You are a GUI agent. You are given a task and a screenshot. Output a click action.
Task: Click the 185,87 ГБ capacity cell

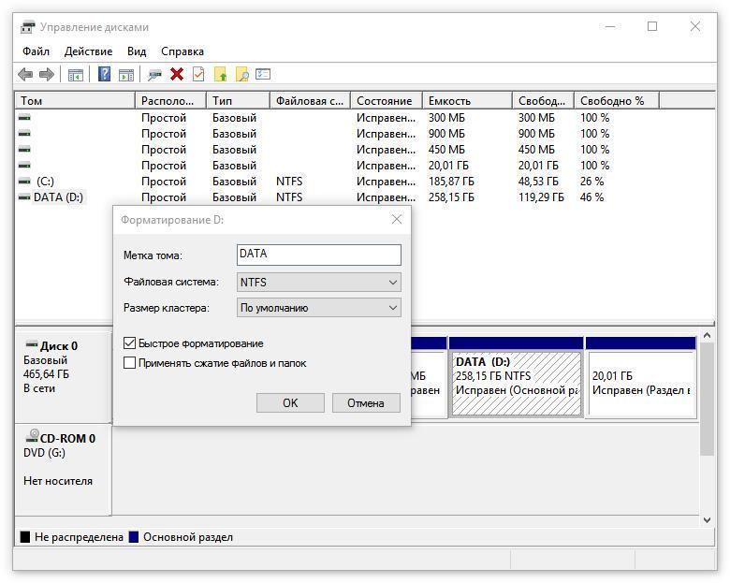coord(451,182)
